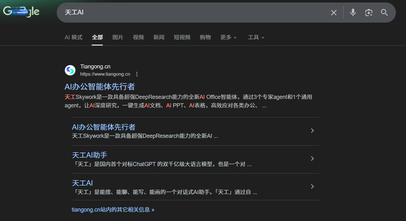Click the arrow next to 天工AI sitelink

point(312,187)
